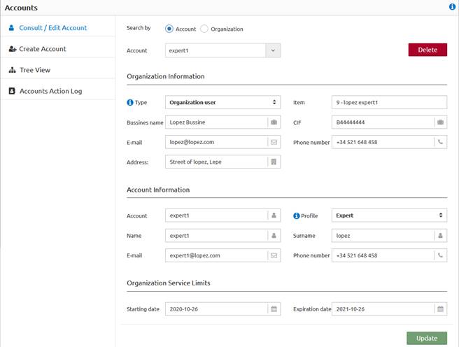Click the Search by label
Screen dimensions: 459x347
[139, 28]
